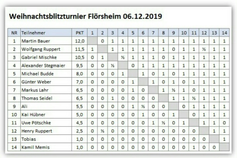Click the name Tobias

tap(28, 139)
